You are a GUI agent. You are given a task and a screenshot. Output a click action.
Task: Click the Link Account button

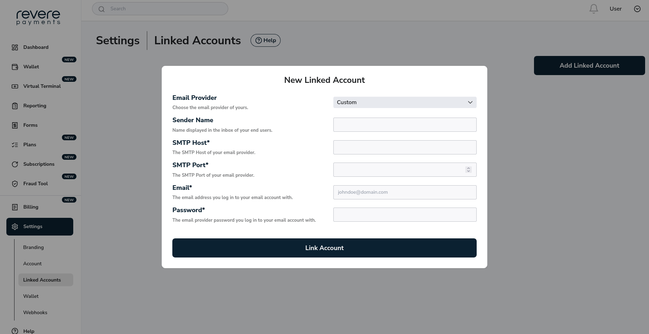[324, 248]
